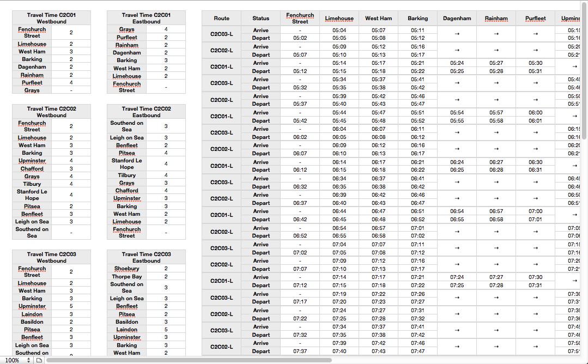This screenshot has height=364, width=588.
Task: Select the 07:32 Fenchurch Street departure cell
Action: point(300,335)
